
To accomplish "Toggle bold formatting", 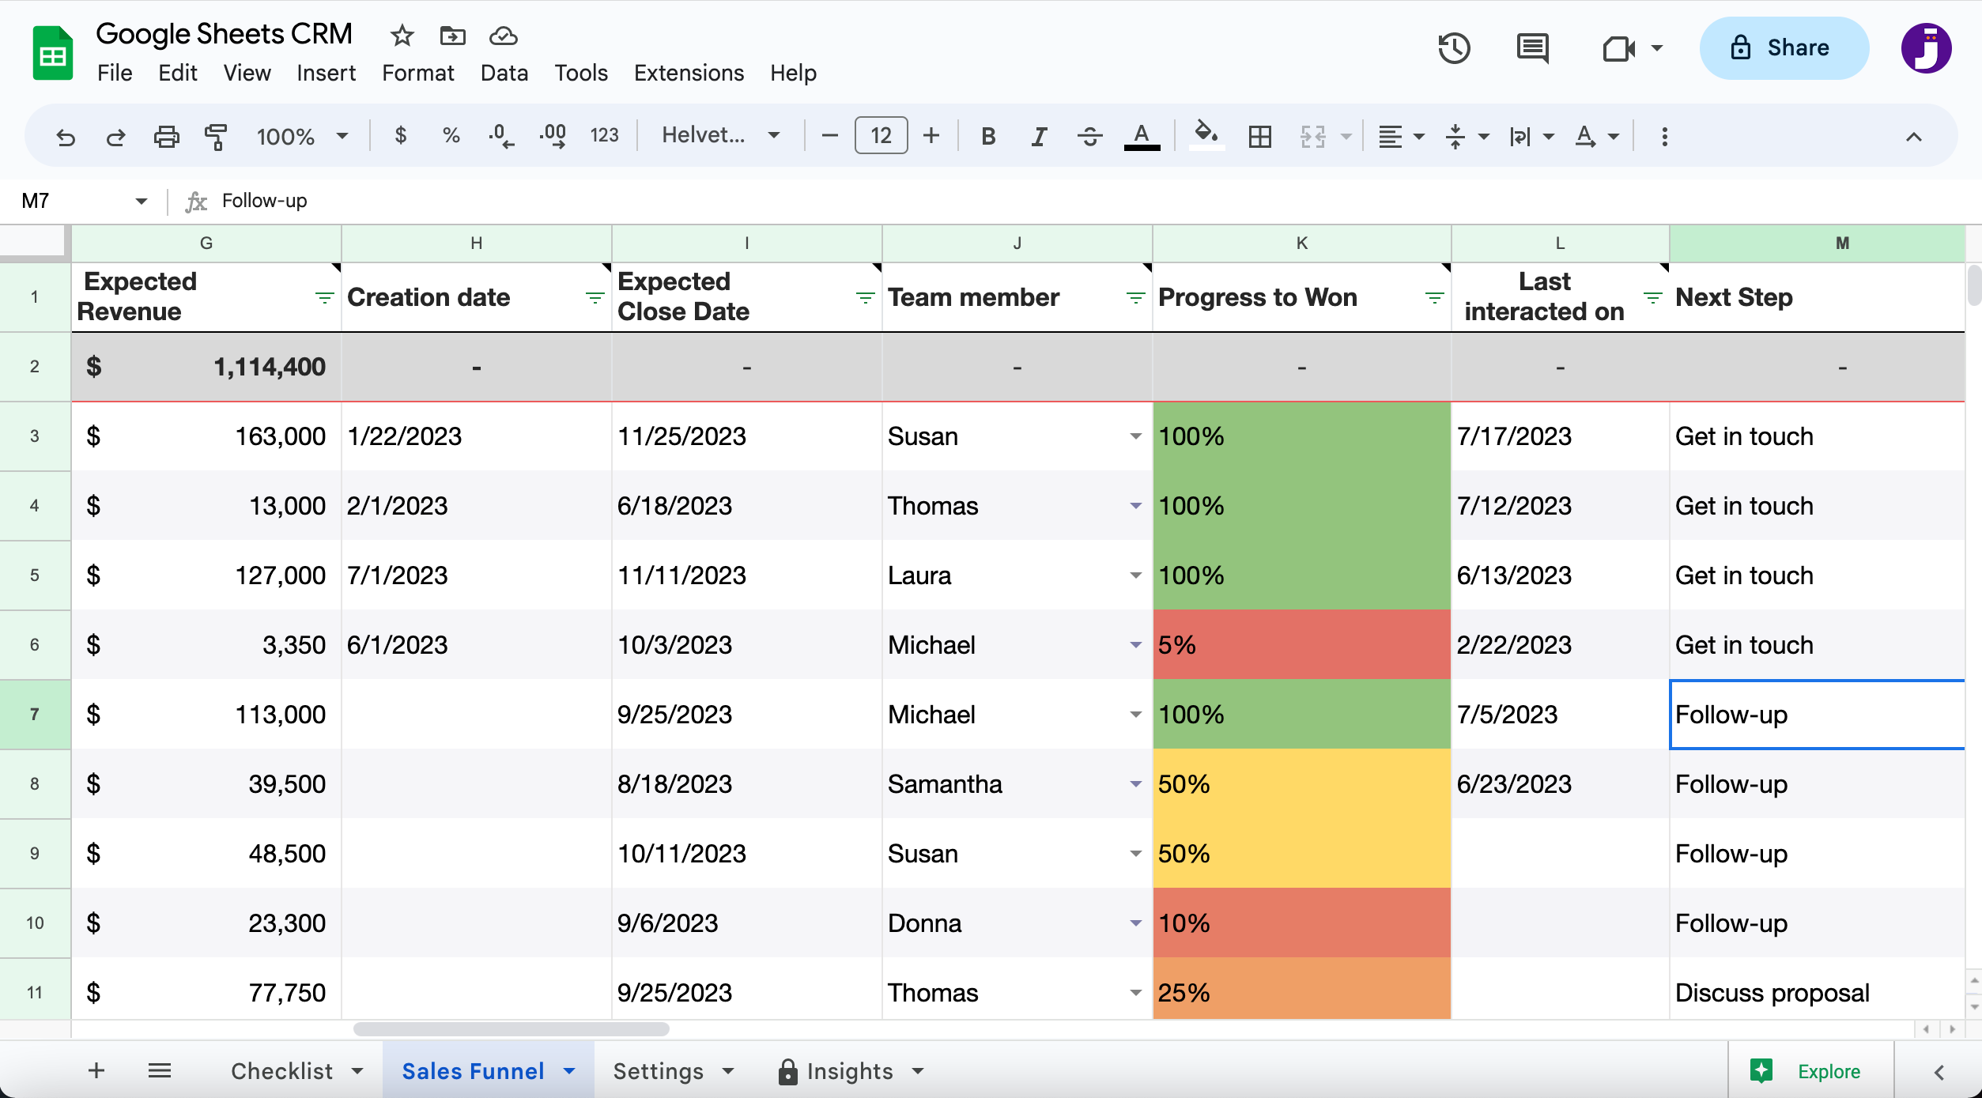I will coord(988,137).
